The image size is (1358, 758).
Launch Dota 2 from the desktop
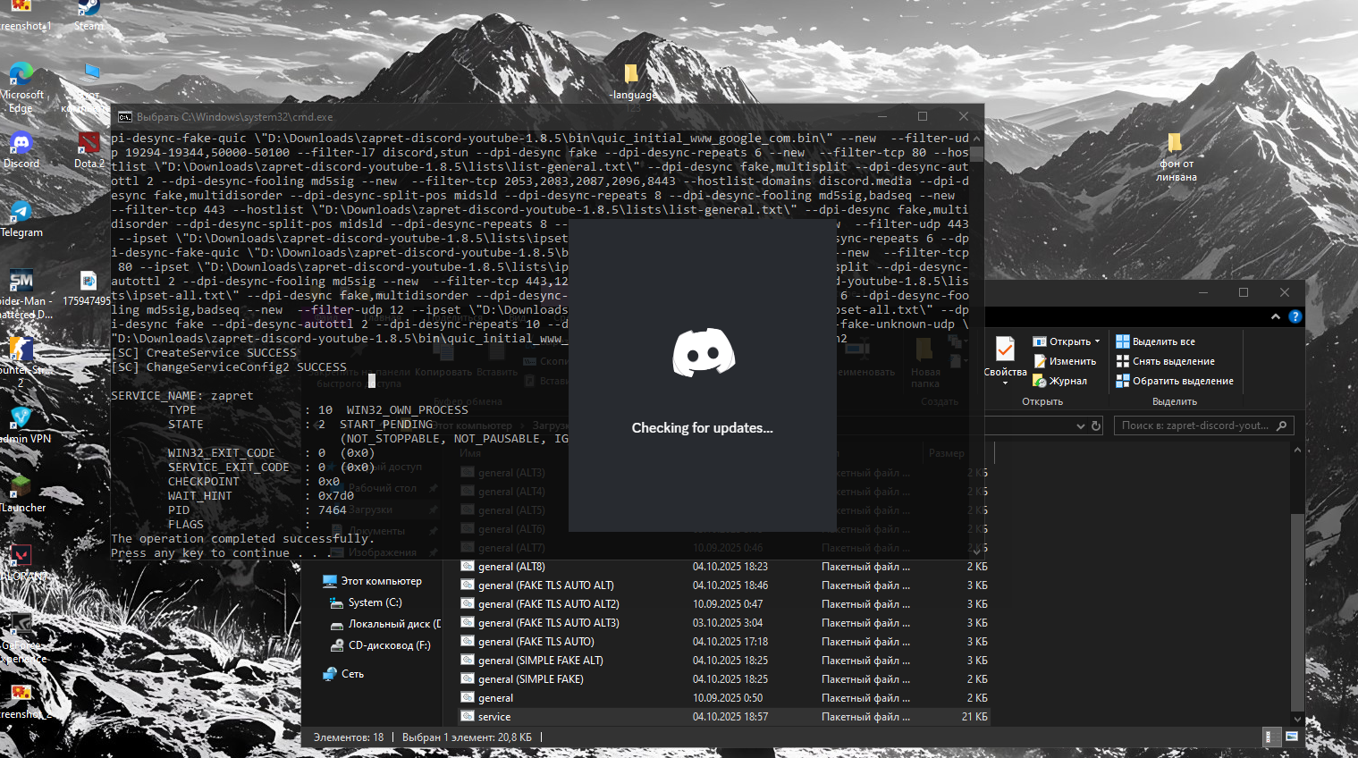tap(89, 143)
